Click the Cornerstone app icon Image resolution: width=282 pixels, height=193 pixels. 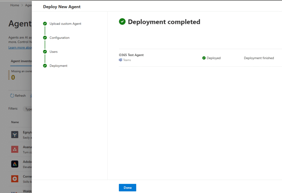pos(15,179)
